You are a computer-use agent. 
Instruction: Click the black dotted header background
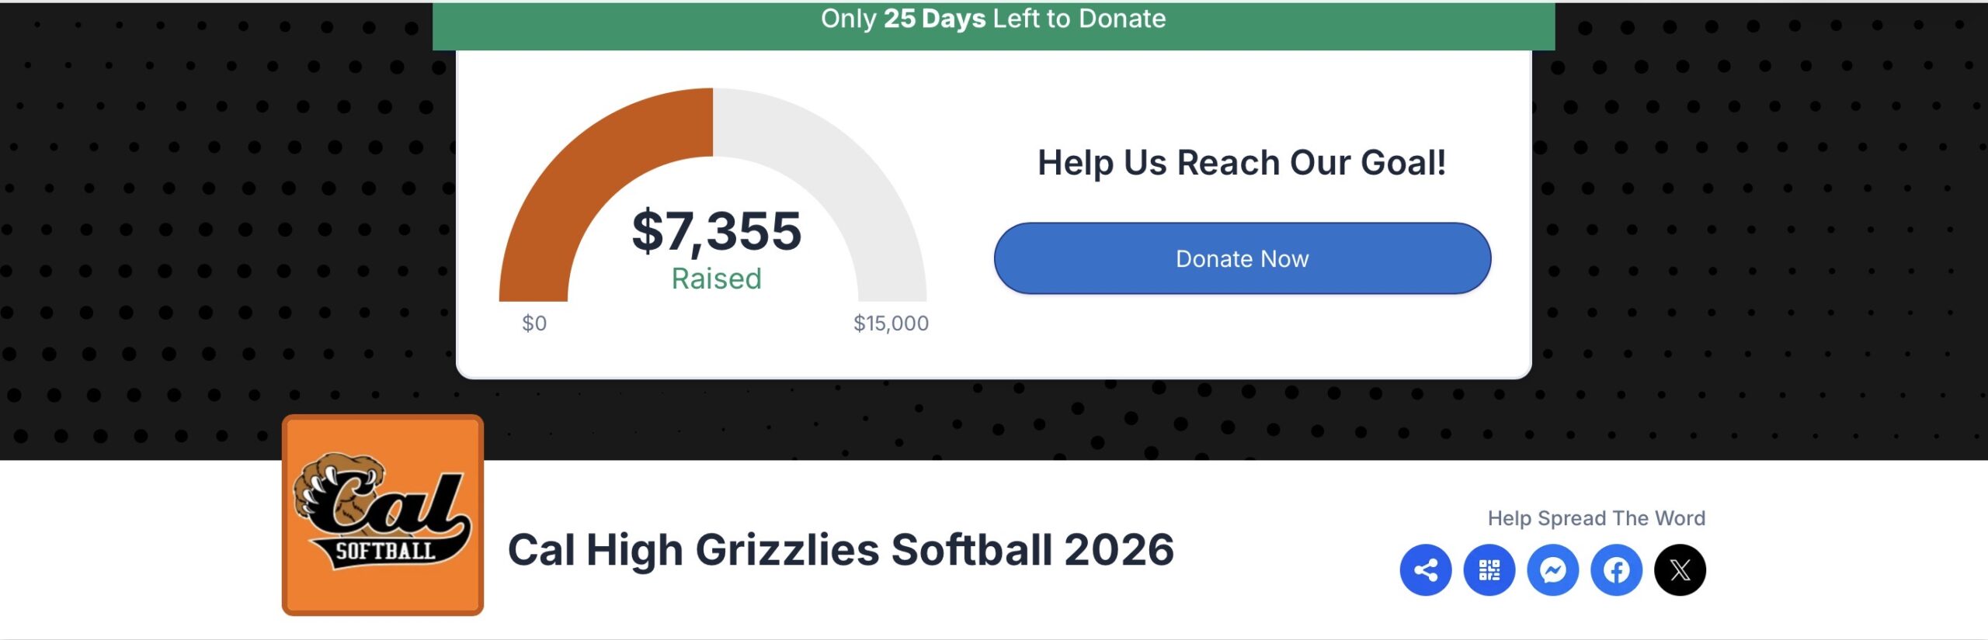[x=217, y=233]
